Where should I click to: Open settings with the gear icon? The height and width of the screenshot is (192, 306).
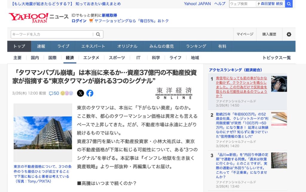point(289,34)
